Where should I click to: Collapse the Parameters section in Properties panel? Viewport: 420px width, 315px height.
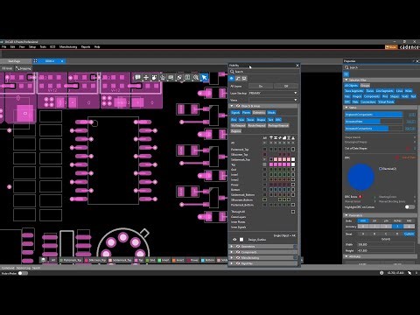pos(346,215)
